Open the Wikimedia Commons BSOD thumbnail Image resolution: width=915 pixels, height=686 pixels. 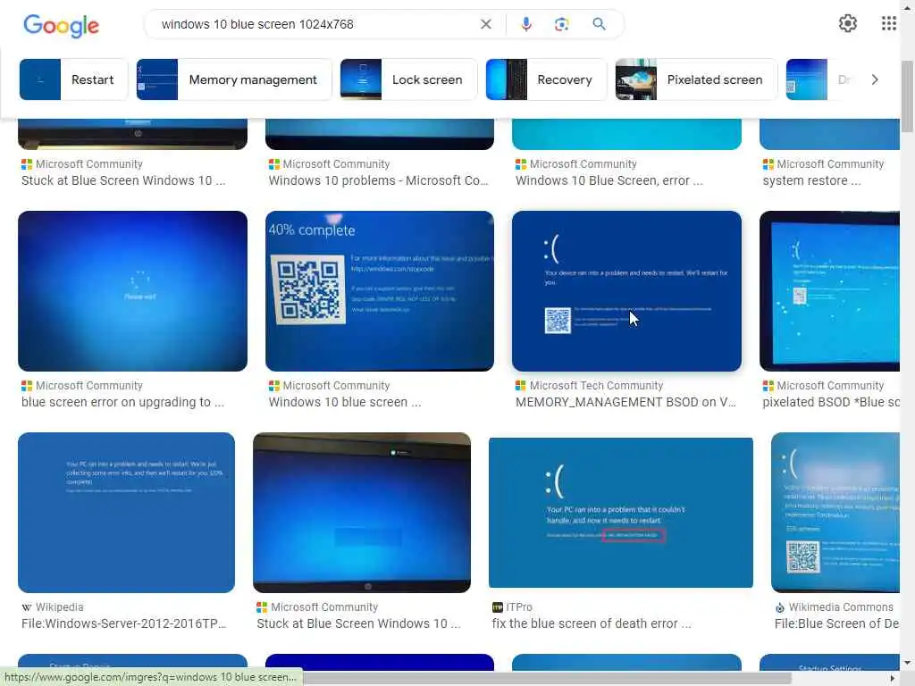tap(835, 513)
